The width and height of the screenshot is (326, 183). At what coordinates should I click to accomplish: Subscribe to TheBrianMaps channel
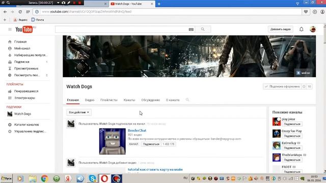coord(292,160)
